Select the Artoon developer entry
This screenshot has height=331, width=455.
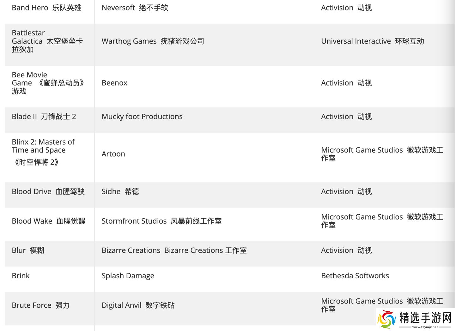pyautogui.click(x=113, y=154)
